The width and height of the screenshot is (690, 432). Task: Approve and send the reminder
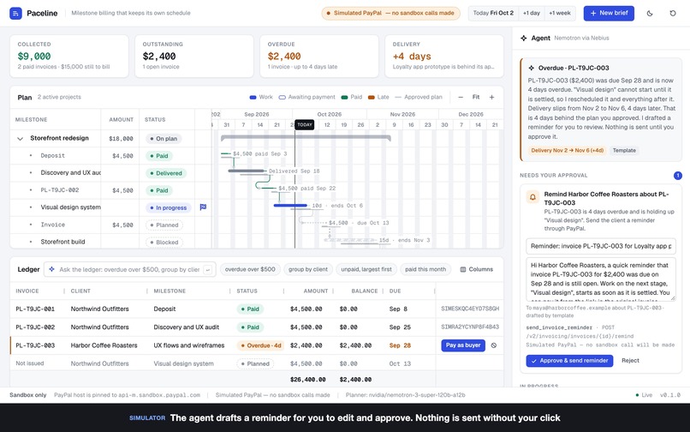569,361
